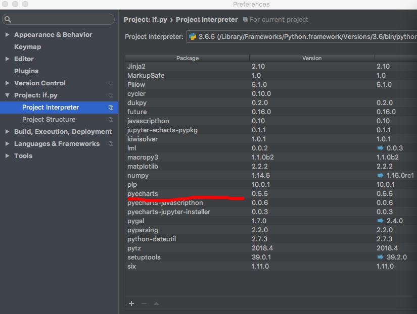Click the update-available arrow next to pygal
The width and height of the screenshot is (417, 314).
point(380,221)
